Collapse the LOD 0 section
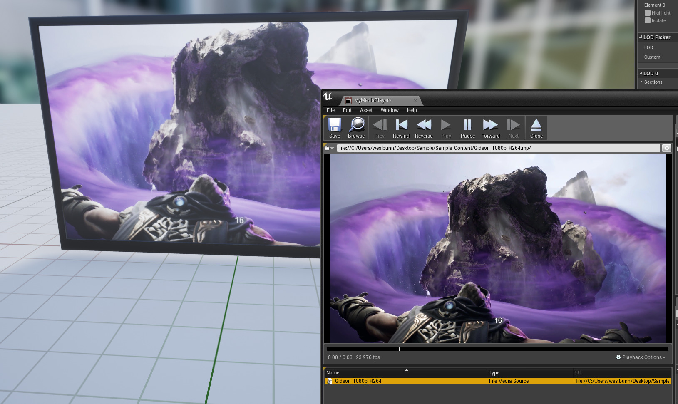 point(641,73)
